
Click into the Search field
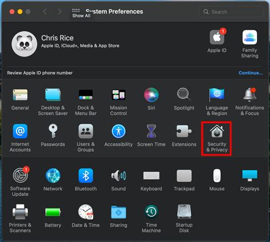click(x=232, y=12)
